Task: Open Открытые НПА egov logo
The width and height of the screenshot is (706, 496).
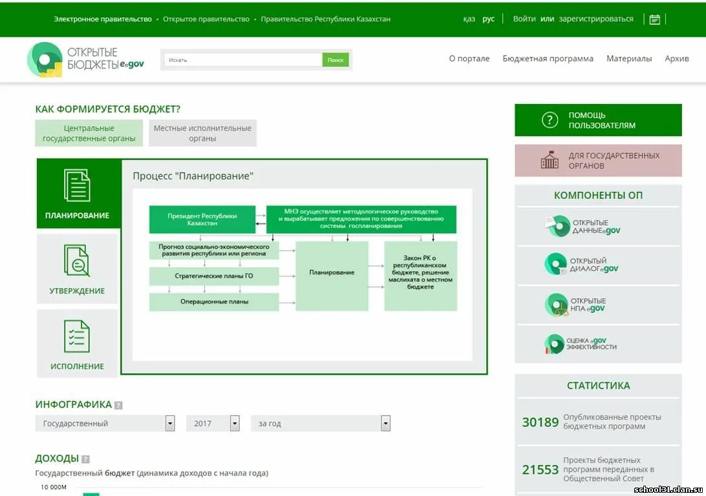Action: (575, 304)
